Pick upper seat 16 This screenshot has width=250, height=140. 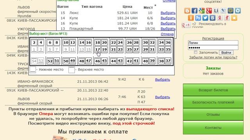click(x=89, y=42)
